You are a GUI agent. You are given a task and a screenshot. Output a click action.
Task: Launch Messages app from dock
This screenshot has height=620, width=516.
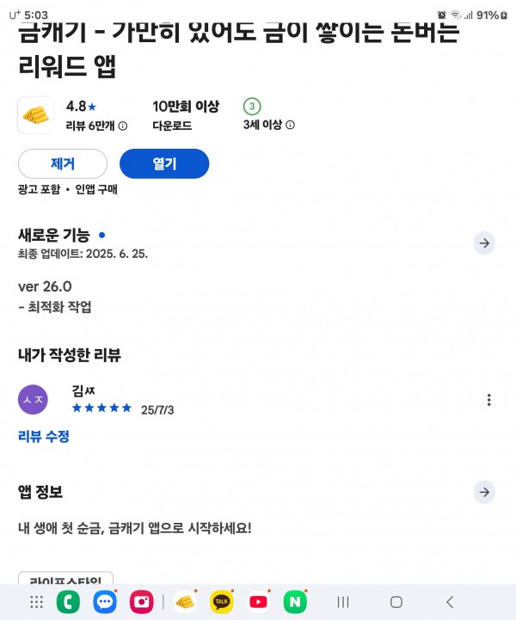[x=105, y=602]
